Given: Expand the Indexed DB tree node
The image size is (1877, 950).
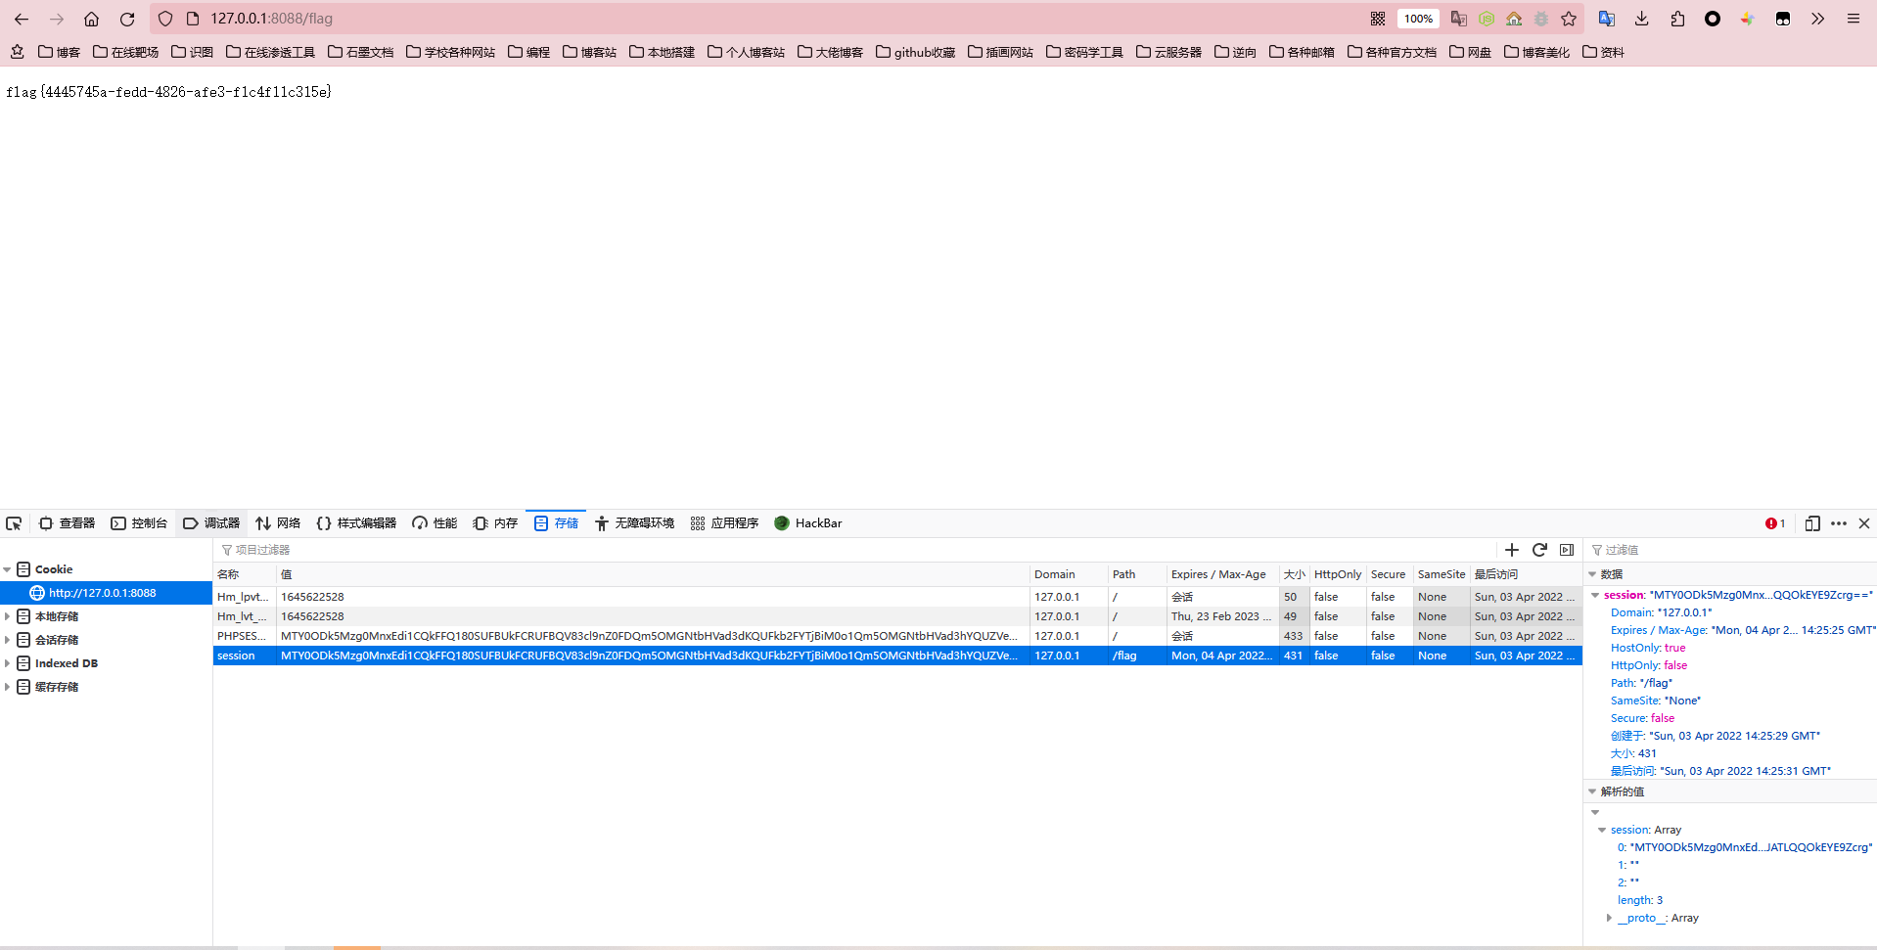Looking at the screenshot, I should click(x=8, y=663).
